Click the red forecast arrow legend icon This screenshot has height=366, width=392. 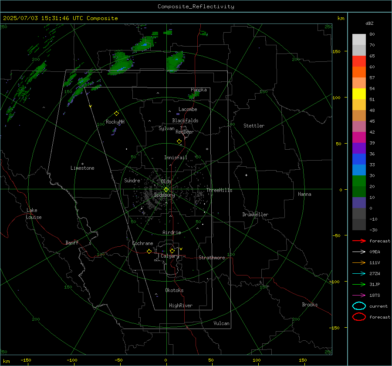359,241
